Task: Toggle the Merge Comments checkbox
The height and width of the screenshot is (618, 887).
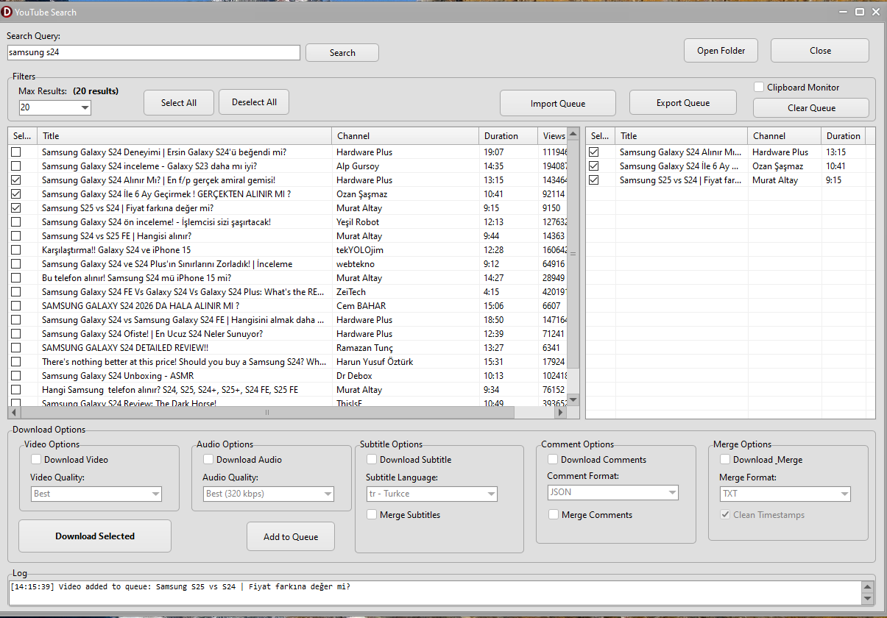Action: coord(553,515)
